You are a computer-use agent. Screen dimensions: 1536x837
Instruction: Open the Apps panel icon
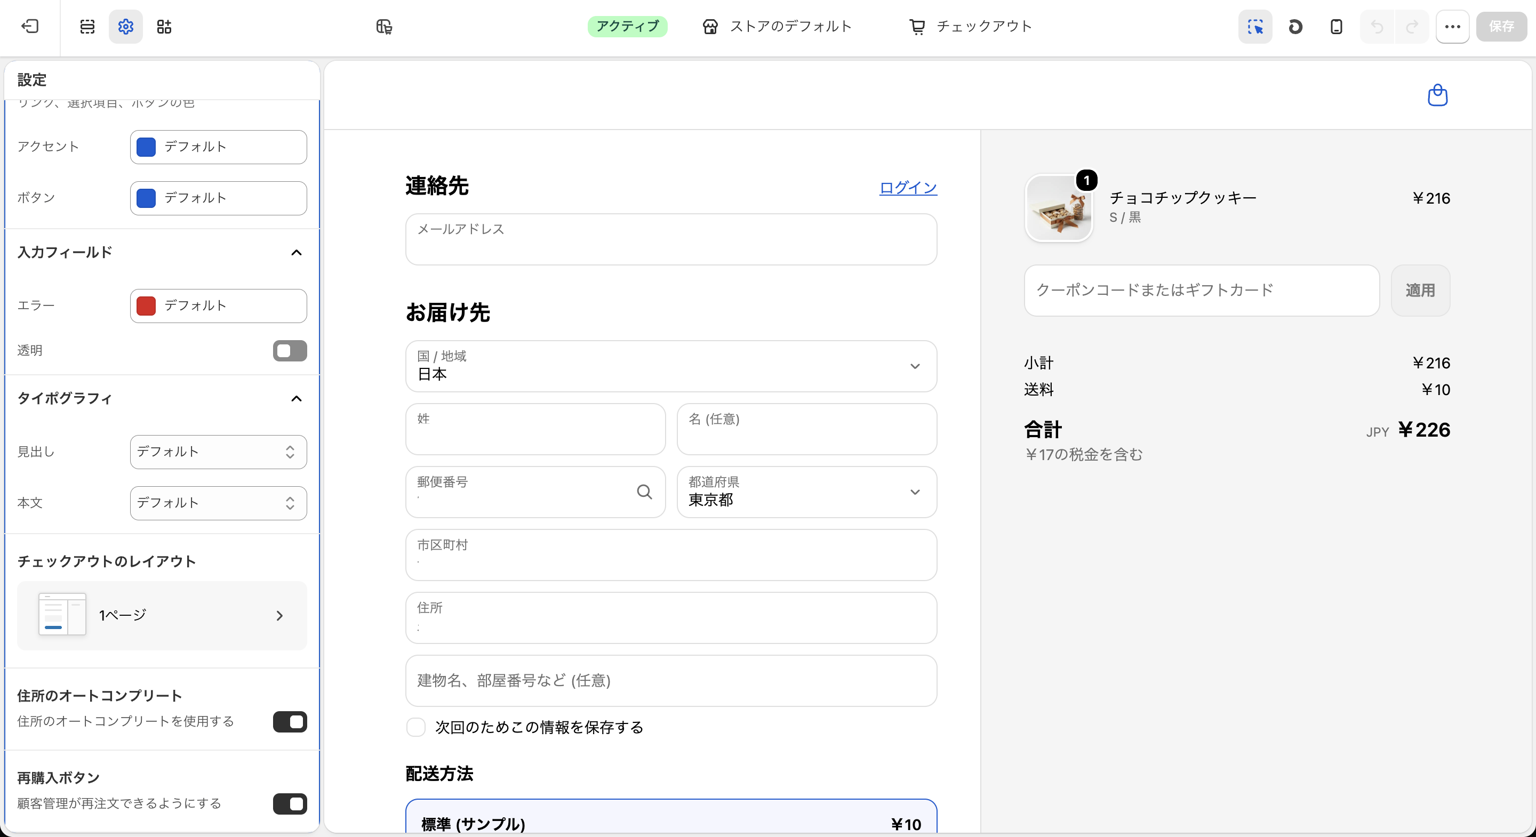point(164,26)
